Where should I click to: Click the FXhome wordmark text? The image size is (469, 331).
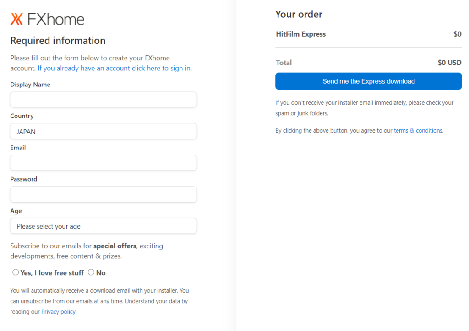coord(55,19)
